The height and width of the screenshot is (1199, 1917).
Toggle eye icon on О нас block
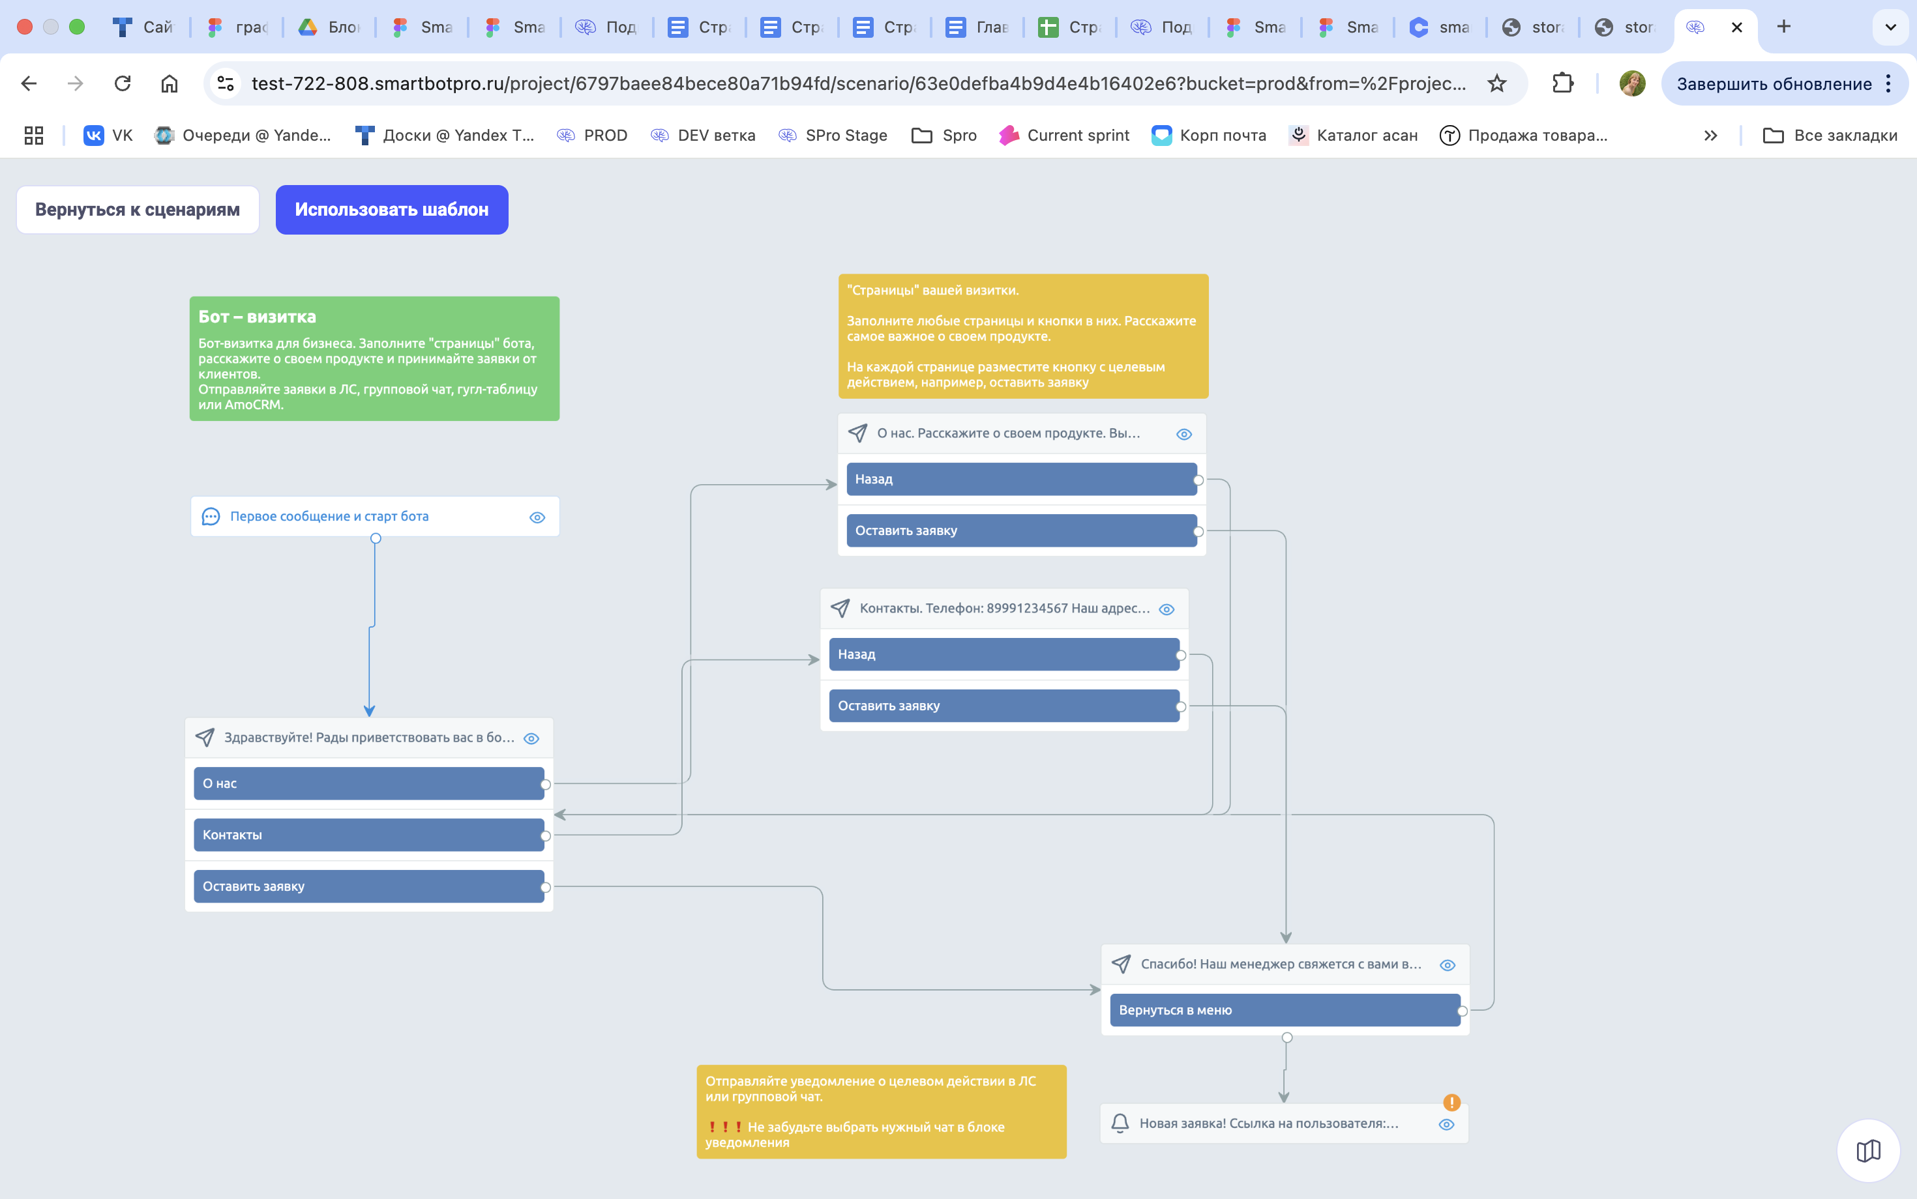point(1184,434)
